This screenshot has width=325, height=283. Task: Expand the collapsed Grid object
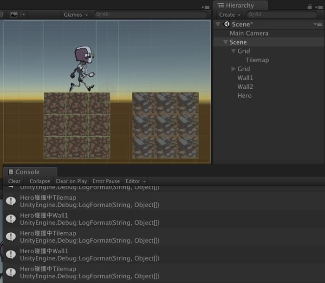point(233,69)
